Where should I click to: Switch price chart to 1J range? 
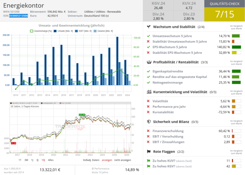32,160
